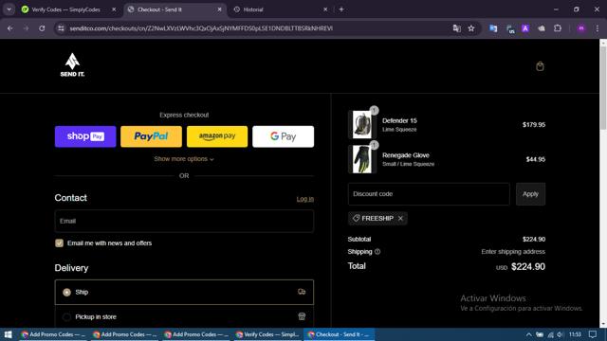Open the shopping bag cart icon
The image size is (607, 341).
[x=540, y=66]
